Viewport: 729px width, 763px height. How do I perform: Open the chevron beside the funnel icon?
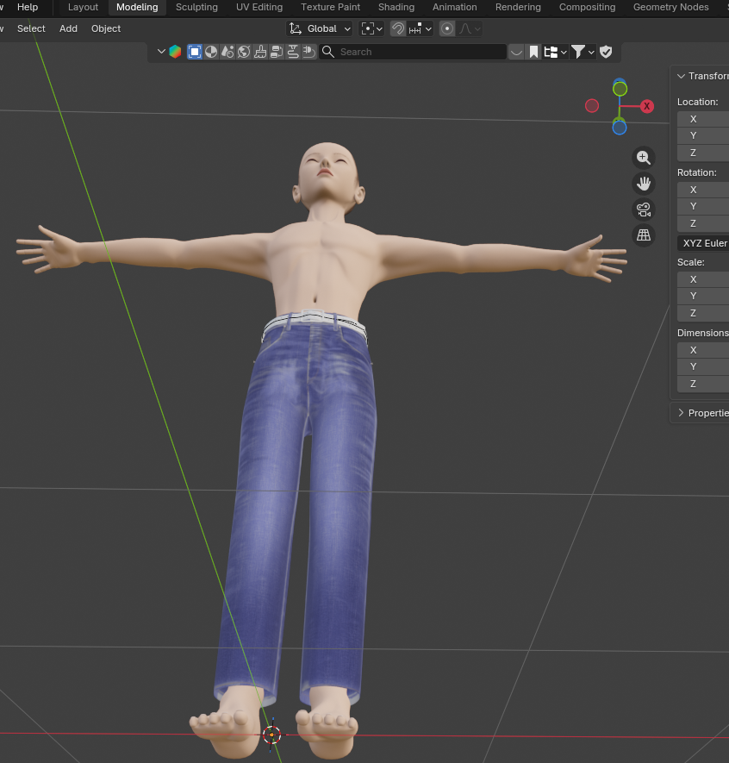591,52
